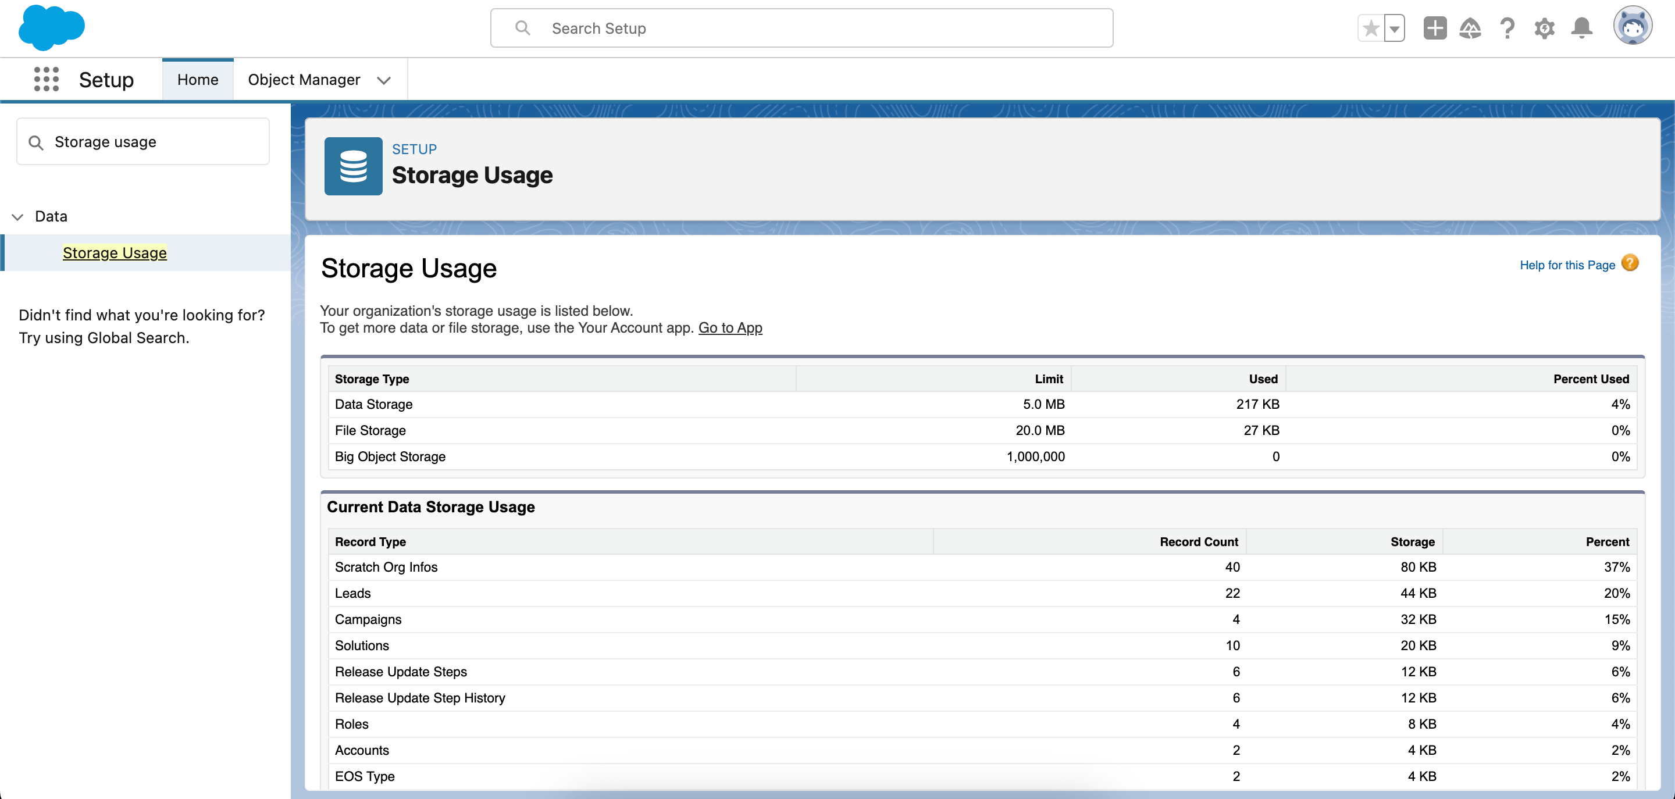
Task: Click the Setup gear icon
Action: [1544, 28]
